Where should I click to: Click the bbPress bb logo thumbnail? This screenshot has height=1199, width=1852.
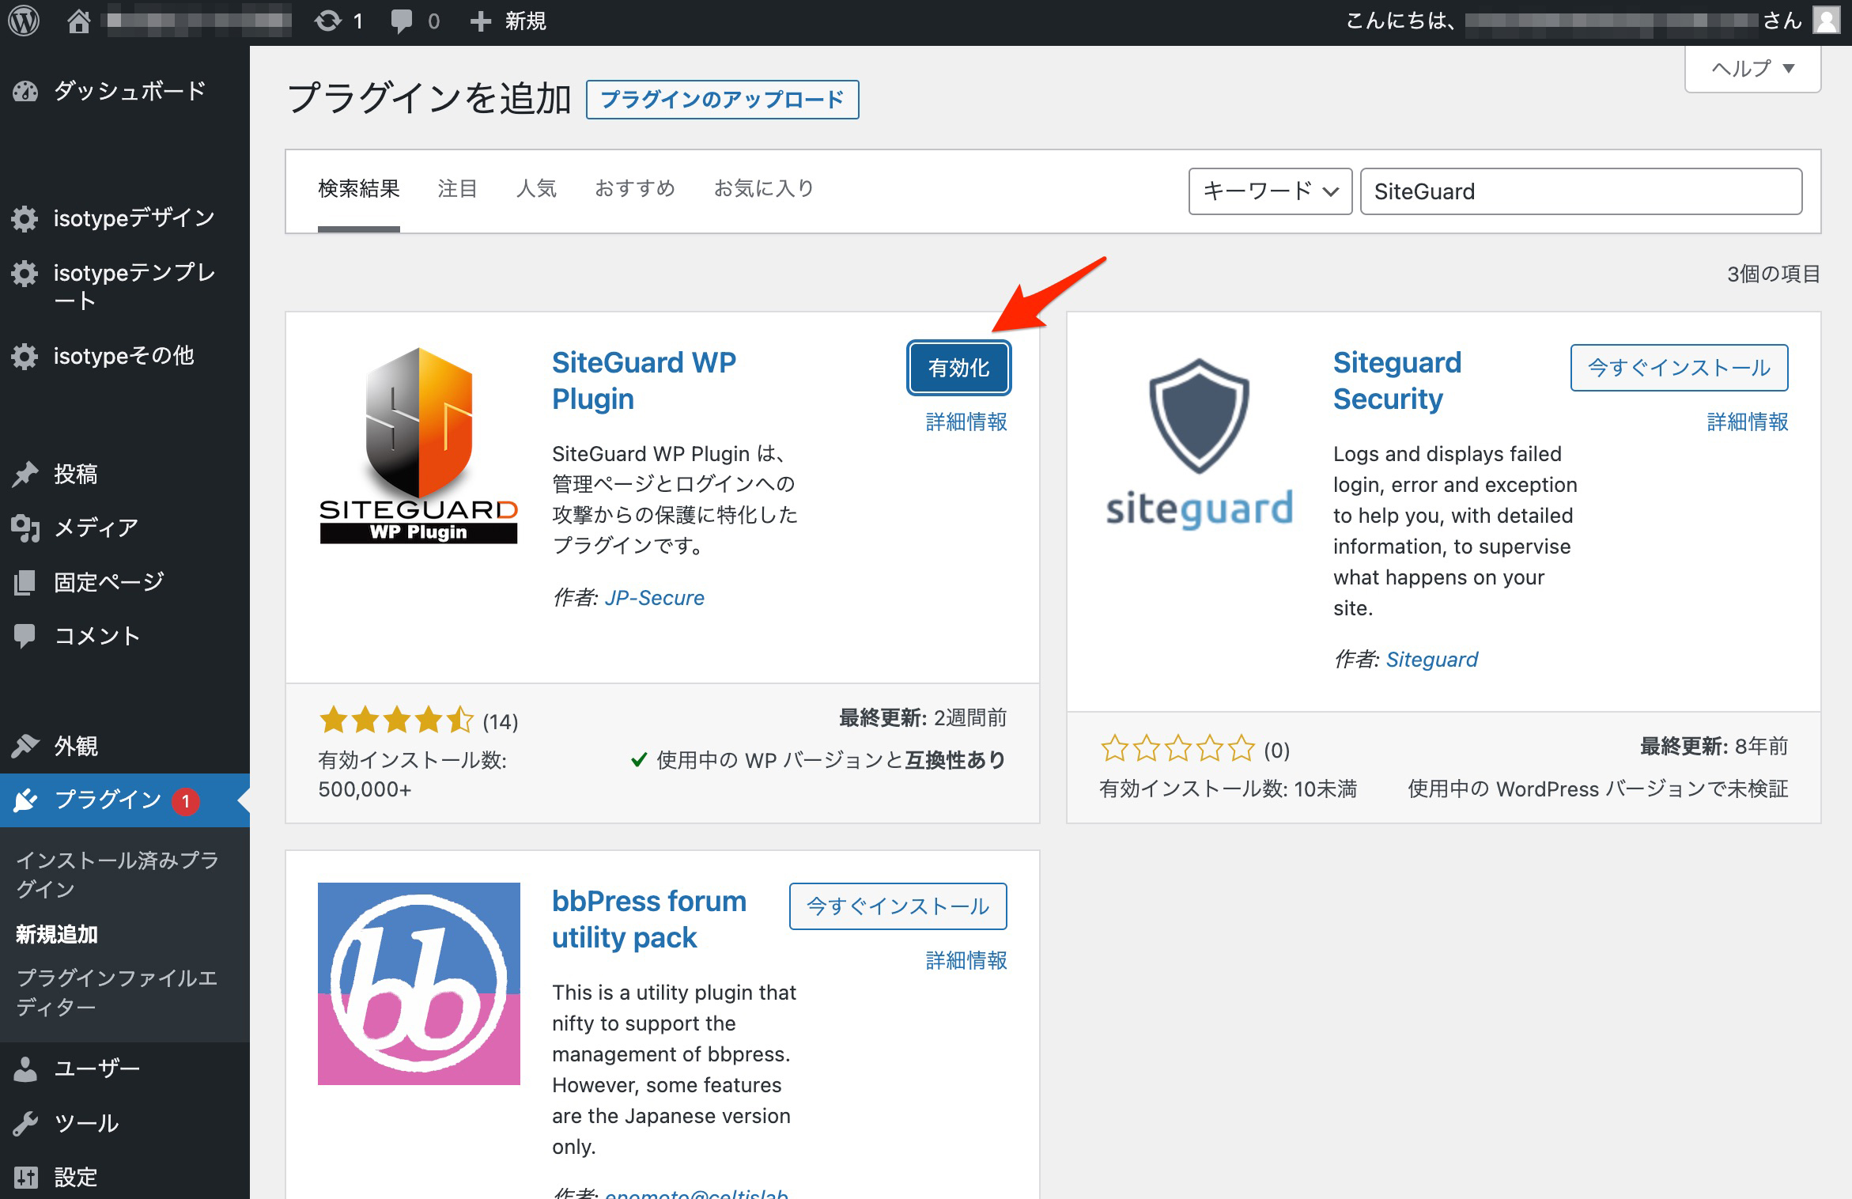(418, 984)
